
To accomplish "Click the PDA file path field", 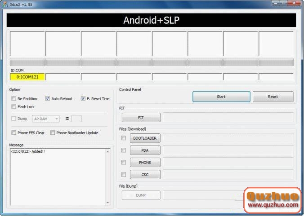I will 228,150.
